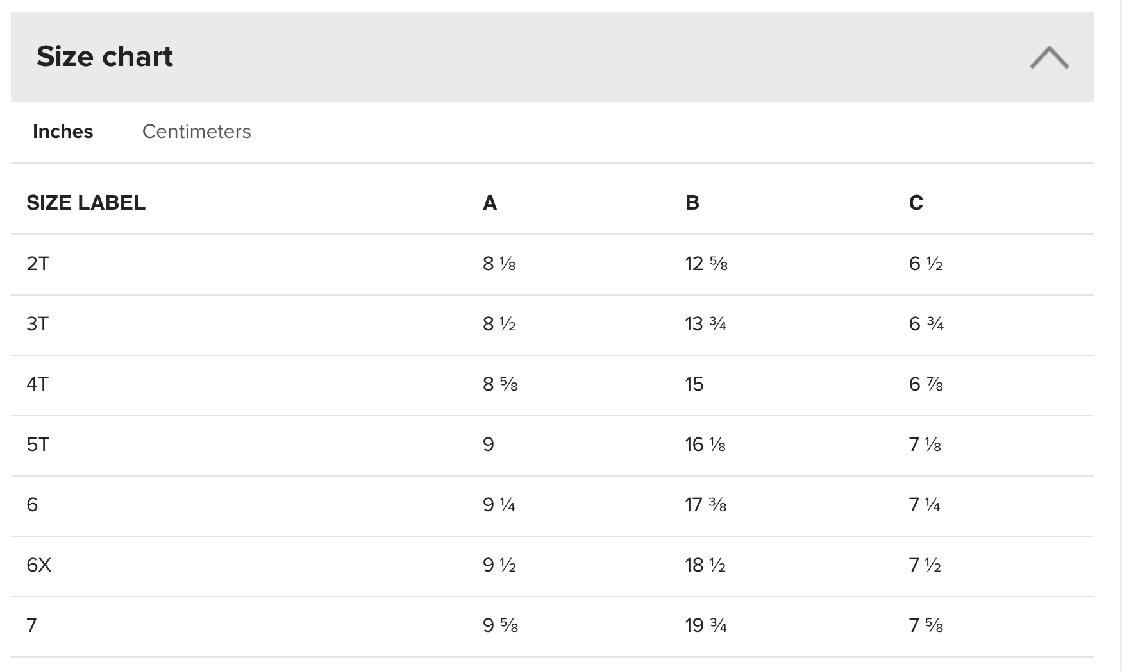
Task: Click the column B header
Action: pos(692,203)
